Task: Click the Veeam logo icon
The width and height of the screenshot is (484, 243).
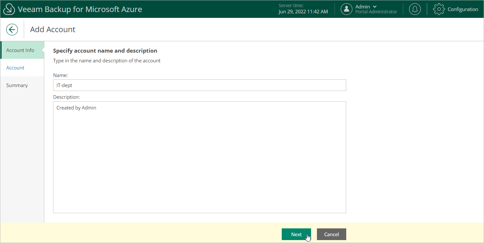Action: [x=9, y=9]
